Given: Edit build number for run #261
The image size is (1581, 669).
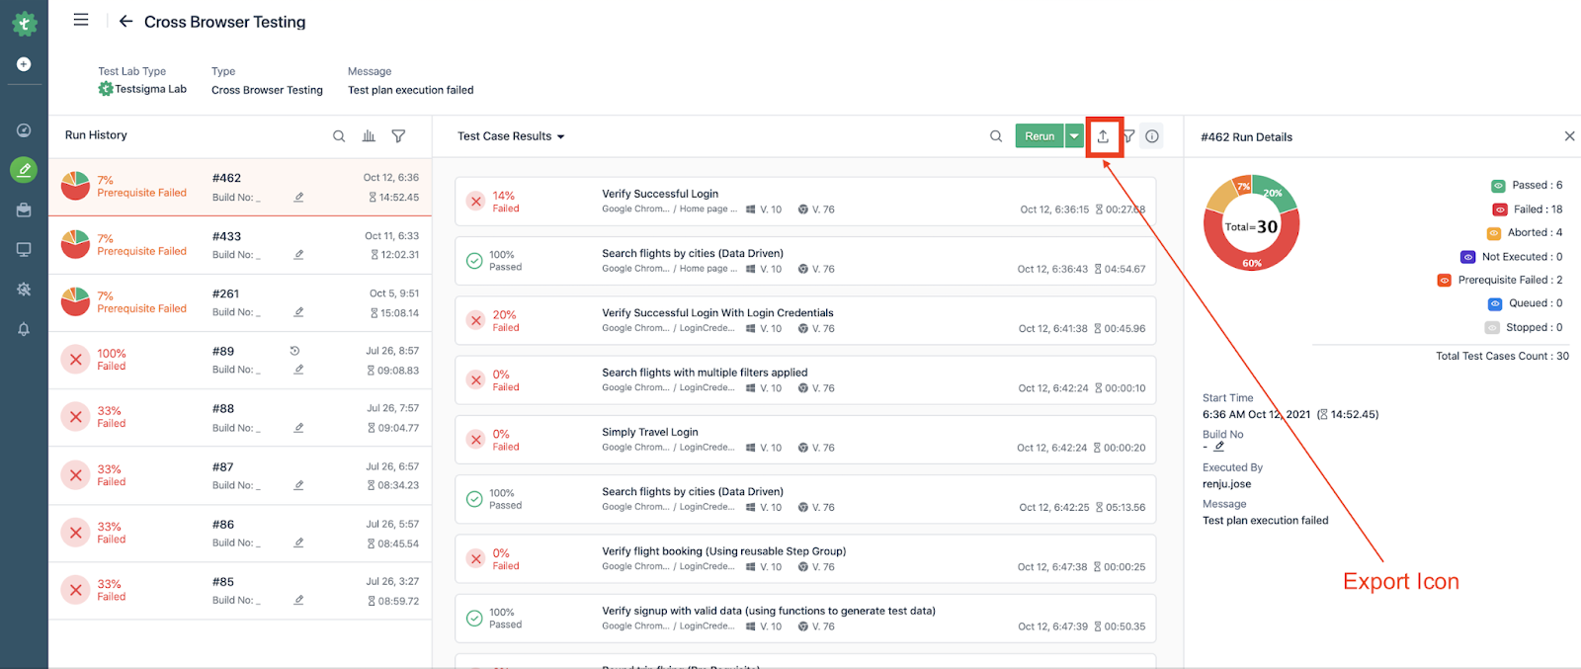Looking at the screenshot, I should click(x=298, y=311).
